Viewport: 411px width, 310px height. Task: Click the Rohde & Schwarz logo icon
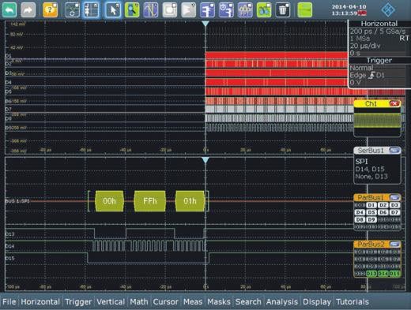click(388, 9)
